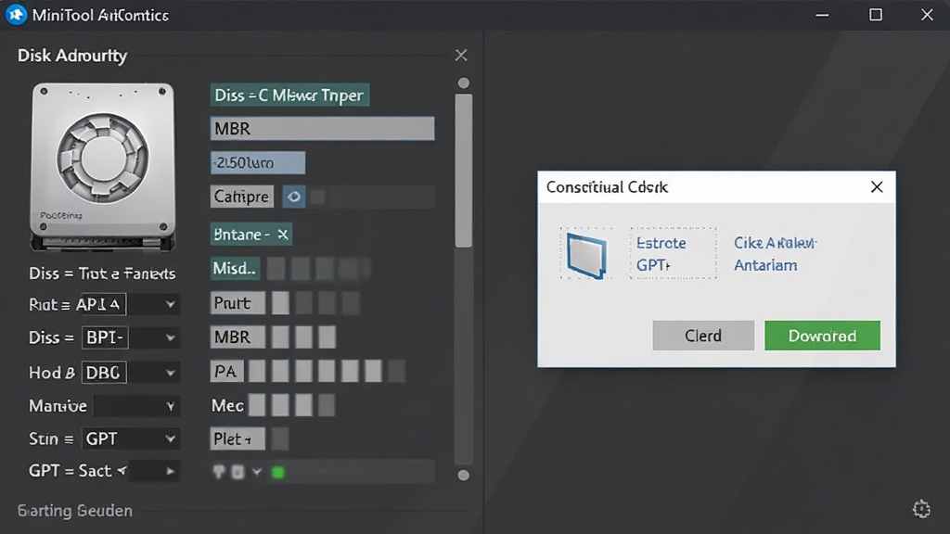Click the vertical scrollbar thumb
The width and height of the screenshot is (950, 534).
(x=464, y=171)
